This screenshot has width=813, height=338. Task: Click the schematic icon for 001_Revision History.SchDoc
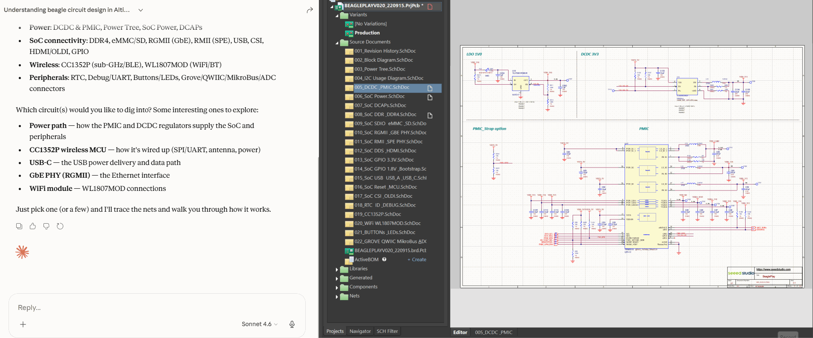(349, 51)
